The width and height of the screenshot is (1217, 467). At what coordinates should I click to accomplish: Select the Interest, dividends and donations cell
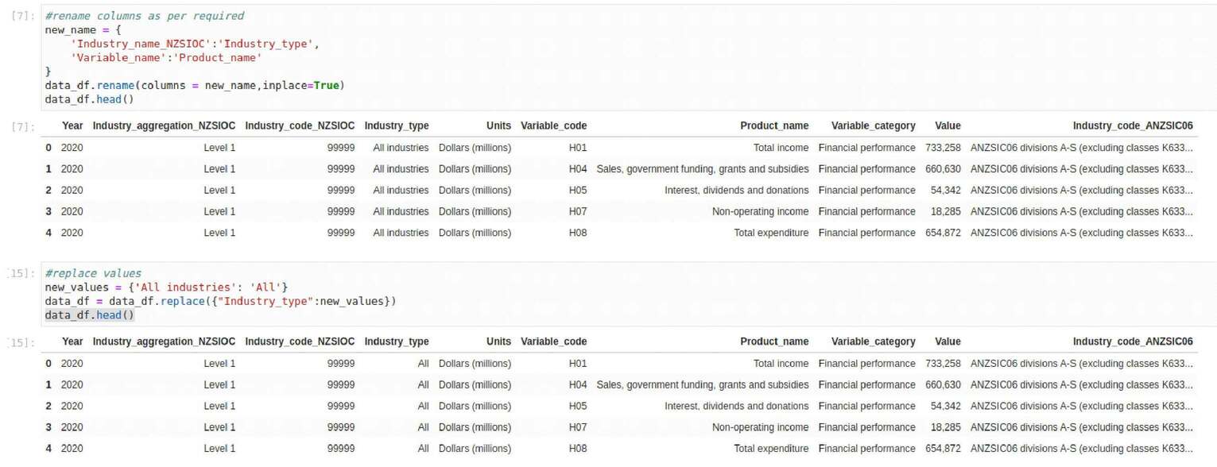tap(737, 190)
